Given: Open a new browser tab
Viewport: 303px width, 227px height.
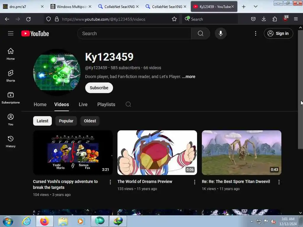Looking at the screenshot, I should pos(244,7).
